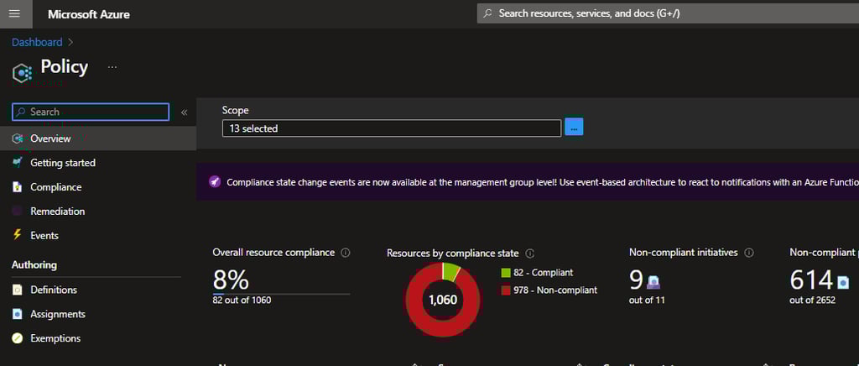Image resolution: width=859 pixels, height=366 pixels.
Task: Click '978 - Non-compliant' legend label
Action: click(555, 290)
